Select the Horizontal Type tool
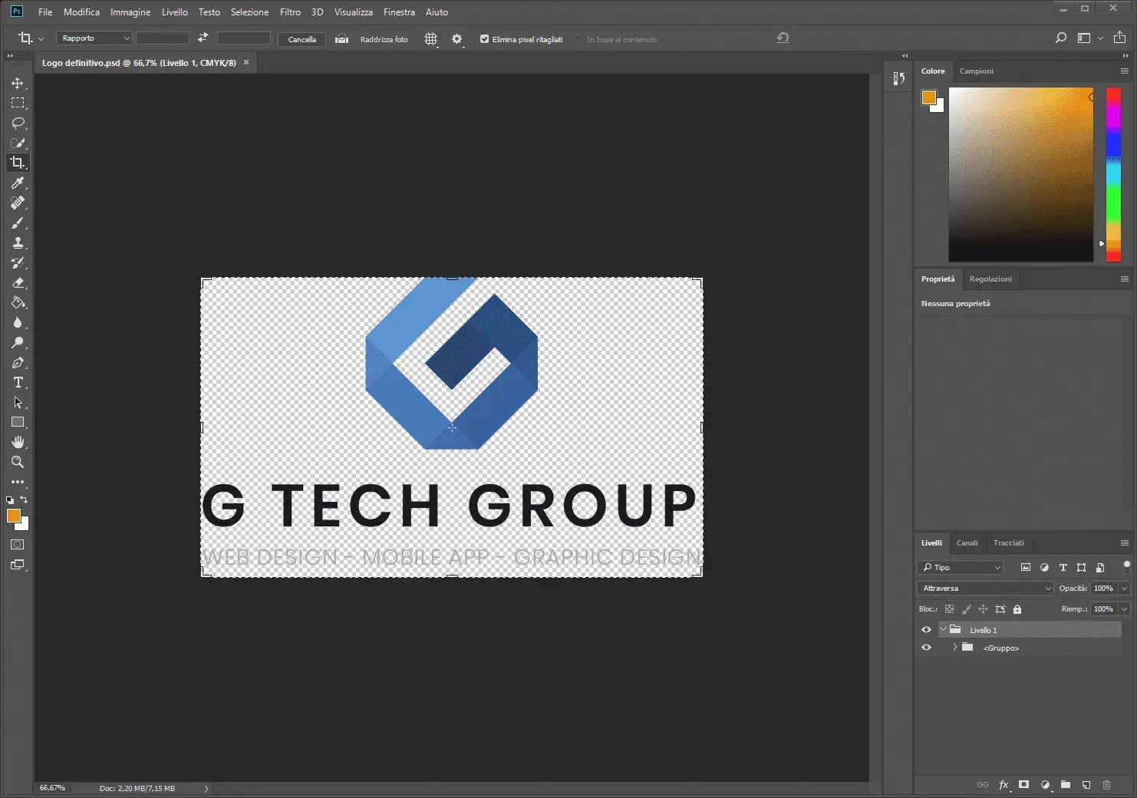This screenshot has height=798, width=1137. pyautogui.click(x=18, y=382)
